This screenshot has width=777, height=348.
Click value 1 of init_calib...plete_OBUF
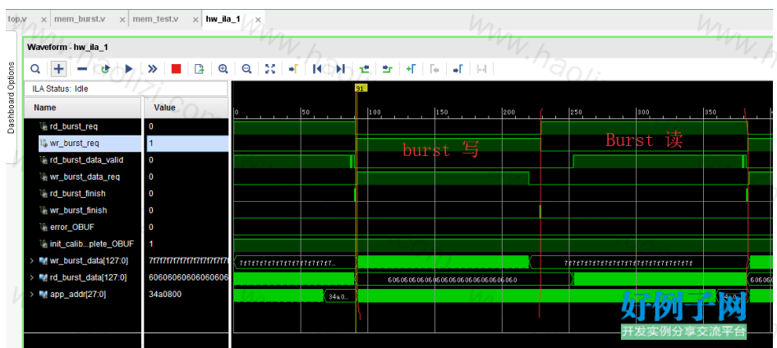click(x=151, y=244)
